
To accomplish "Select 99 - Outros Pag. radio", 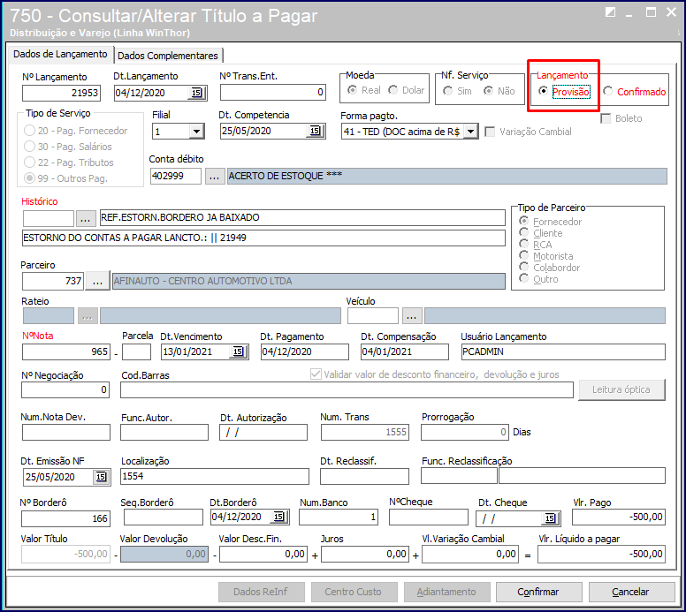I will coord(29,178).
